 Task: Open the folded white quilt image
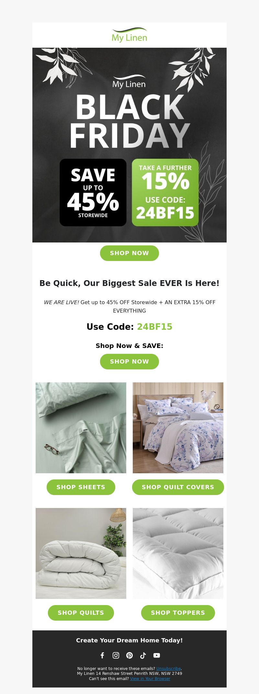click(x=81, y=553)
